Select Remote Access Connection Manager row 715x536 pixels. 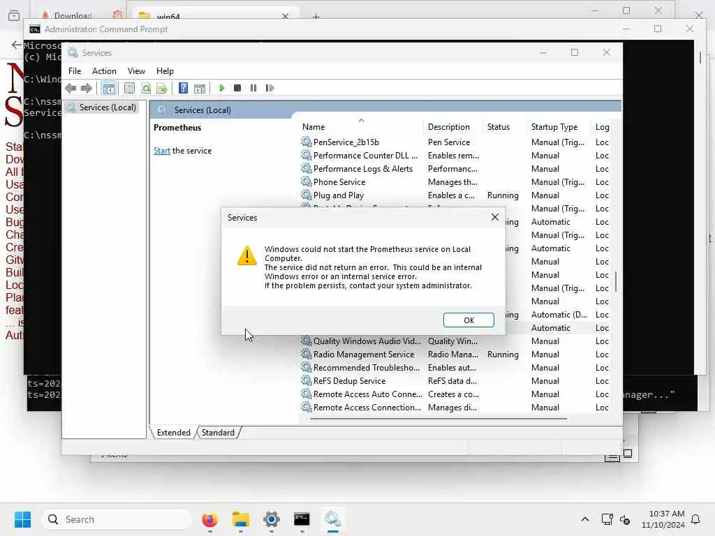click(x=456, y=407)
